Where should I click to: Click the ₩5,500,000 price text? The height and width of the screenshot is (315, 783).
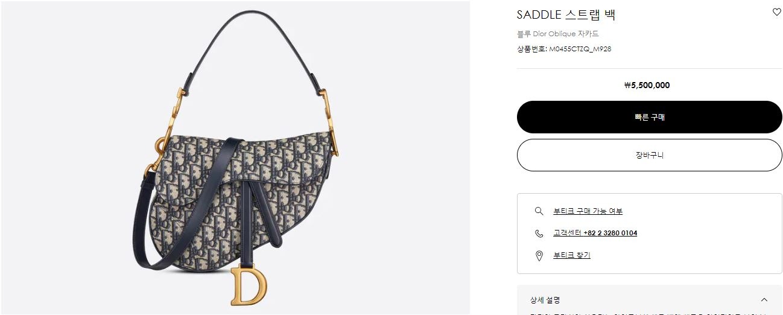tap(647, 85)
